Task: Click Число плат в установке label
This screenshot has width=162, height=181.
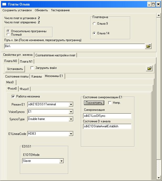Action: coord(20,18)
